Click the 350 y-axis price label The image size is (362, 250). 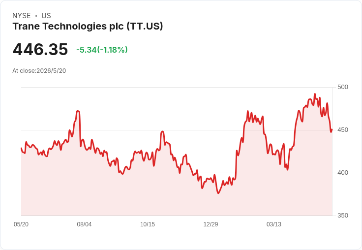point(343,216)
